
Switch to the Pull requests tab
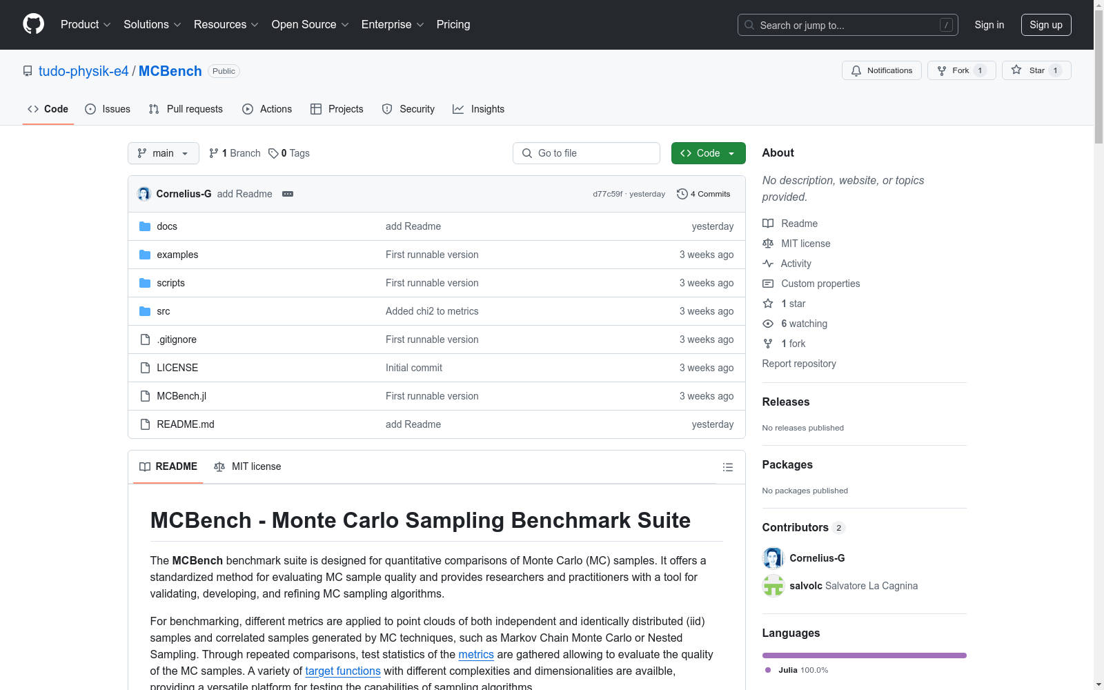(x=186, y=109)
